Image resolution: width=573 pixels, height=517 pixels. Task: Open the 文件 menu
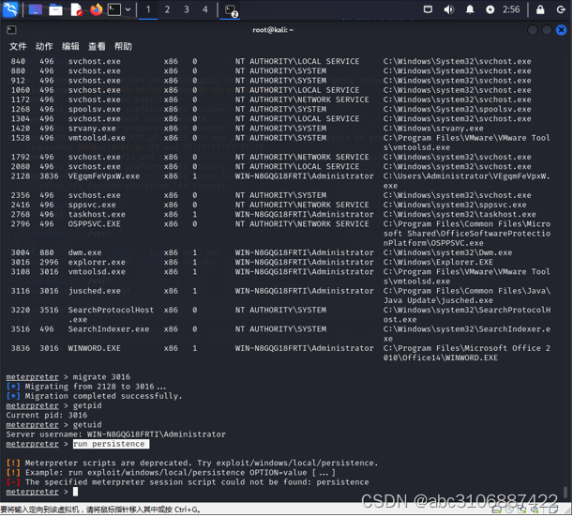coord(18,46)
